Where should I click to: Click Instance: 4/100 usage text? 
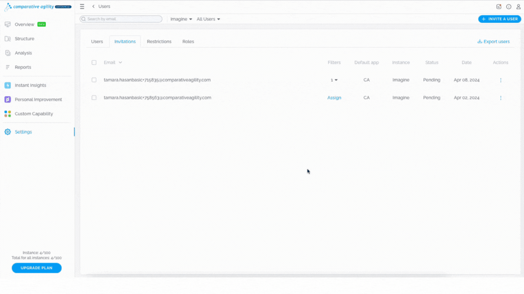point(36,253)
